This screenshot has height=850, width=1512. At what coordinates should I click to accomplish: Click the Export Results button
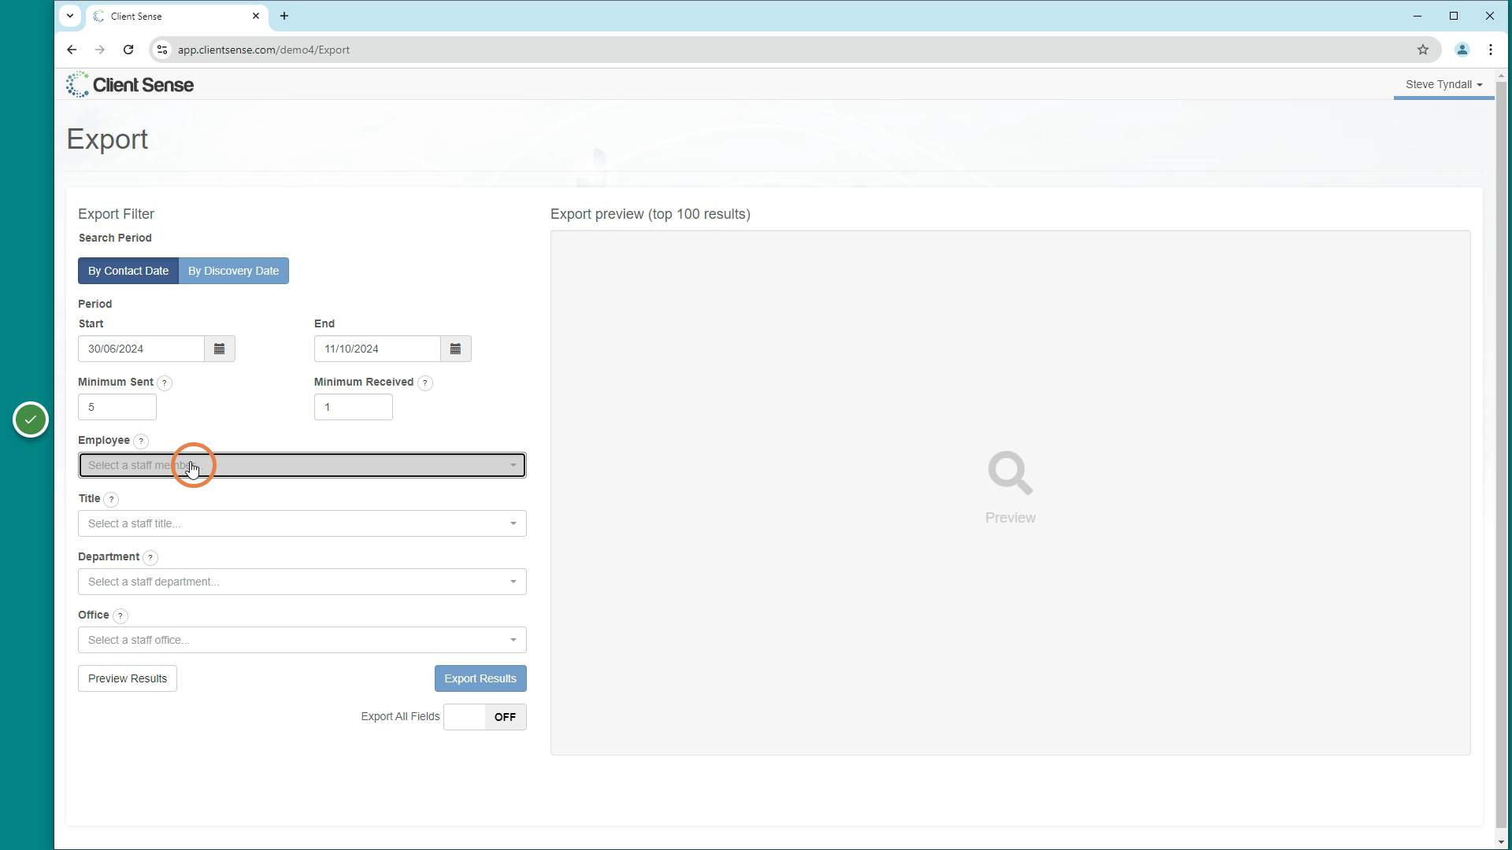[480, 678]
